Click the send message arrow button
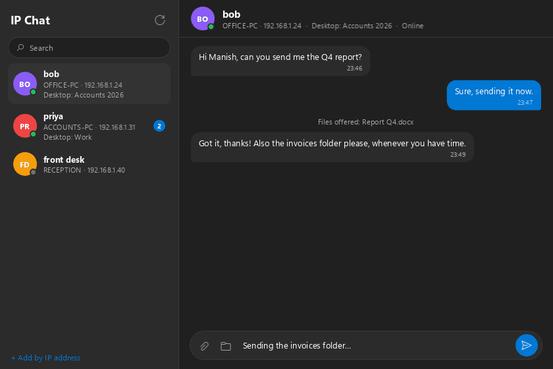 [526, 345]
